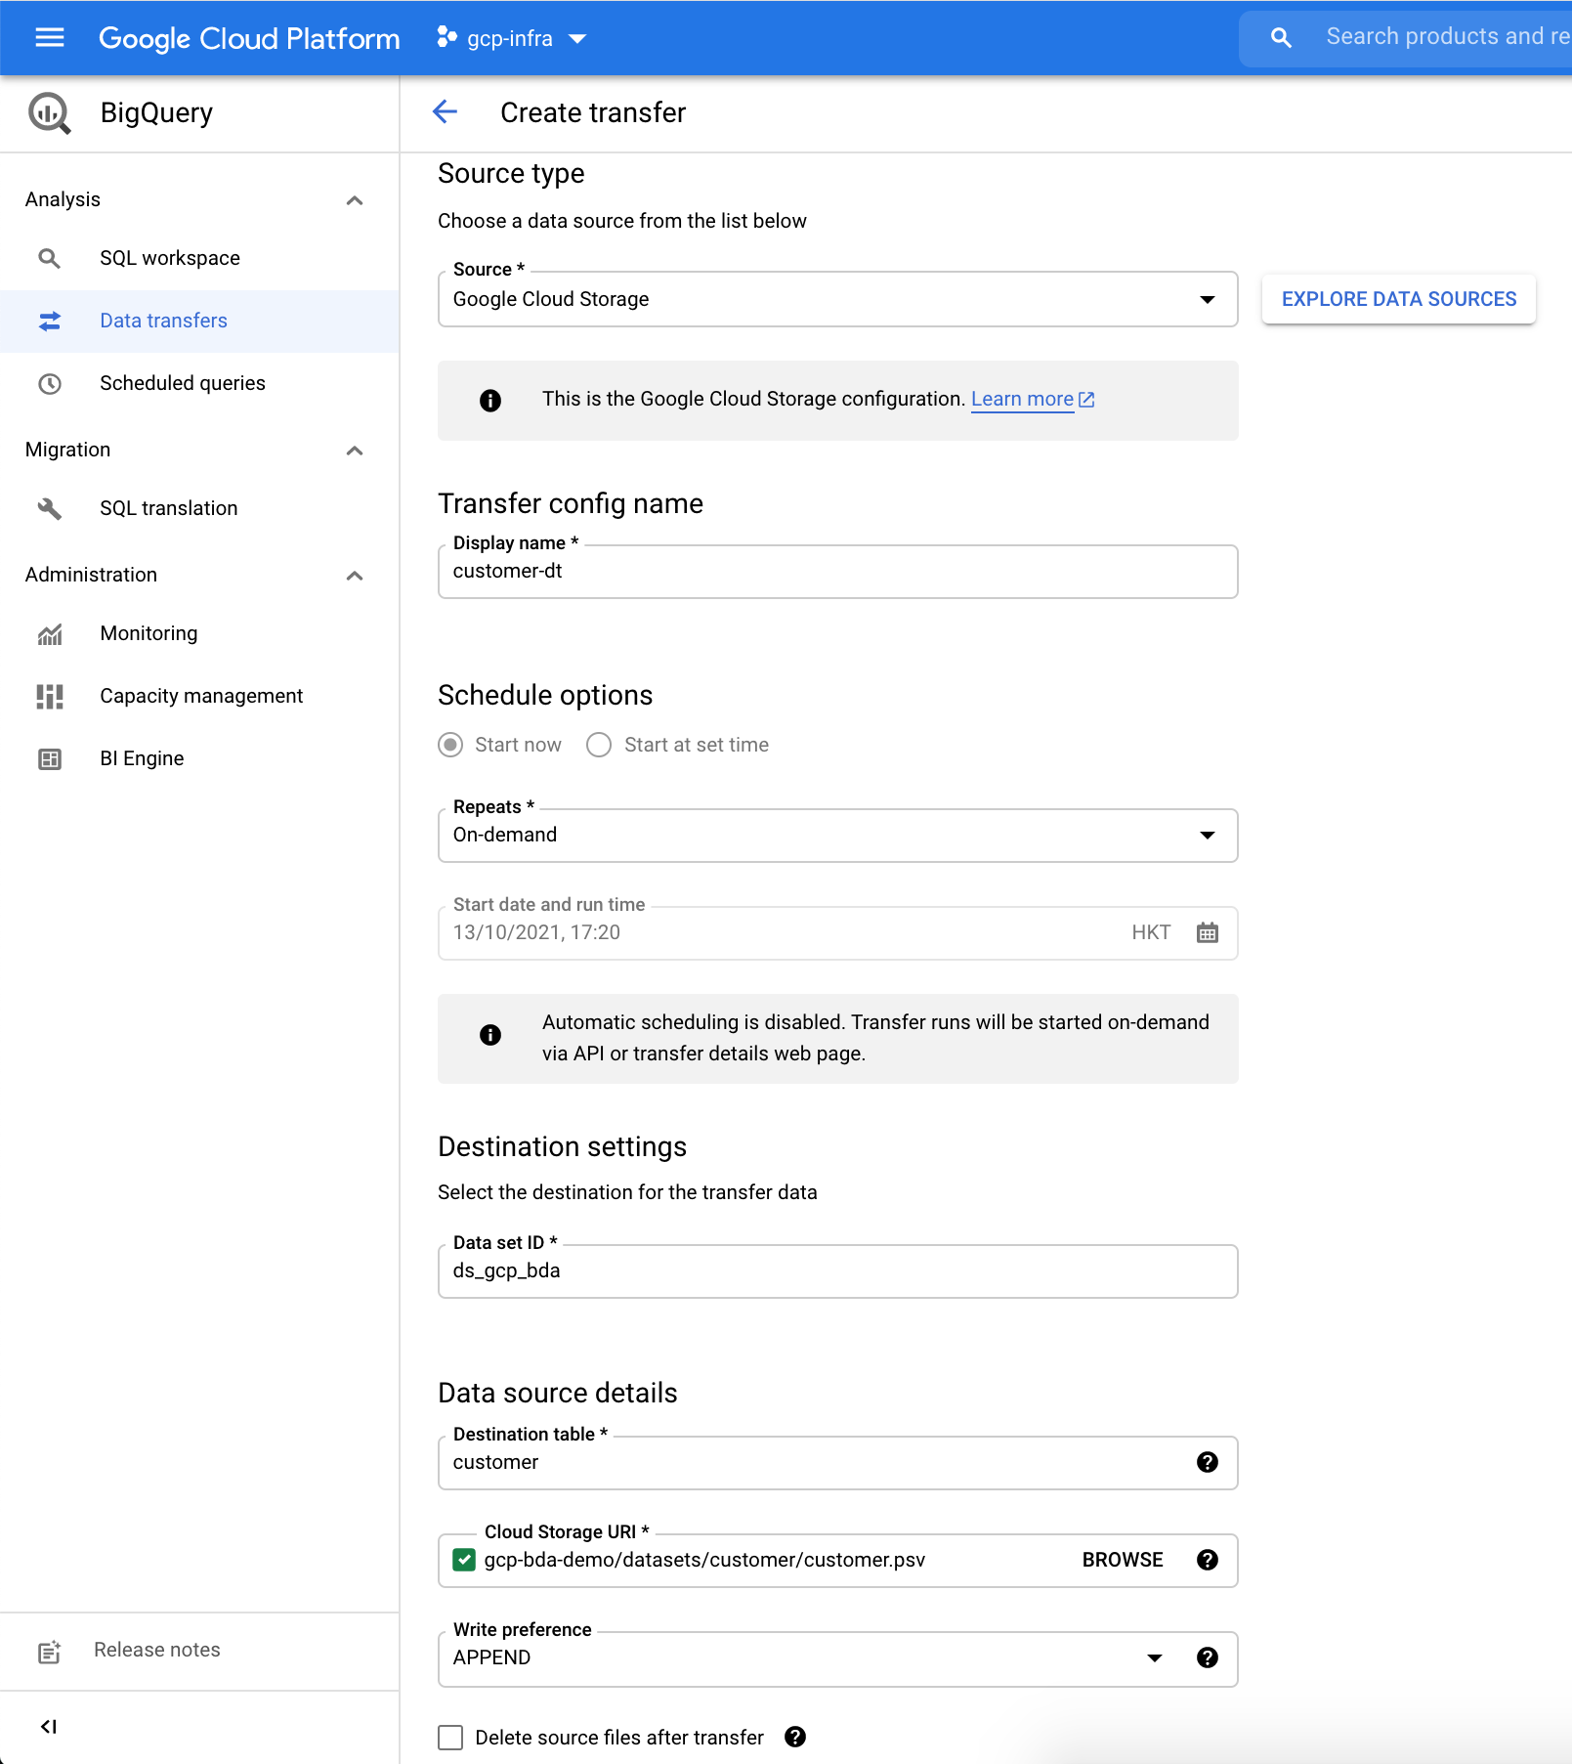Click the external link icon after Learn more
Screen dimensions: 1572x1764
pyautogui.click(x=1086, y=399)
